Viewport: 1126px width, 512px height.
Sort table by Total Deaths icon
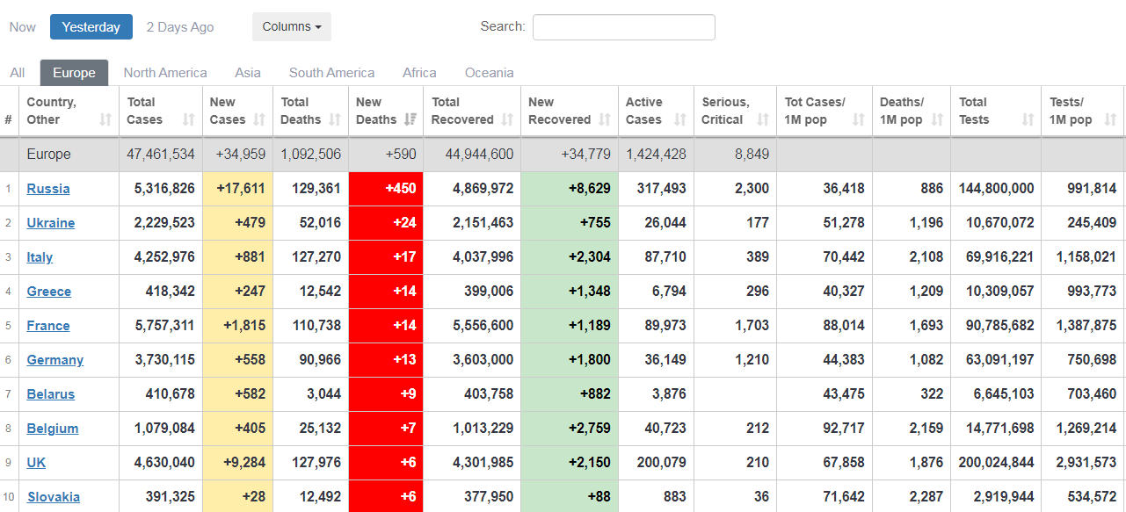(335, 120)
